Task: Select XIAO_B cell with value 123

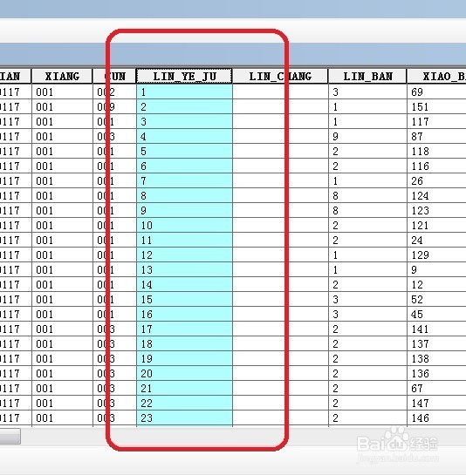Action: [x=436, y=211]
